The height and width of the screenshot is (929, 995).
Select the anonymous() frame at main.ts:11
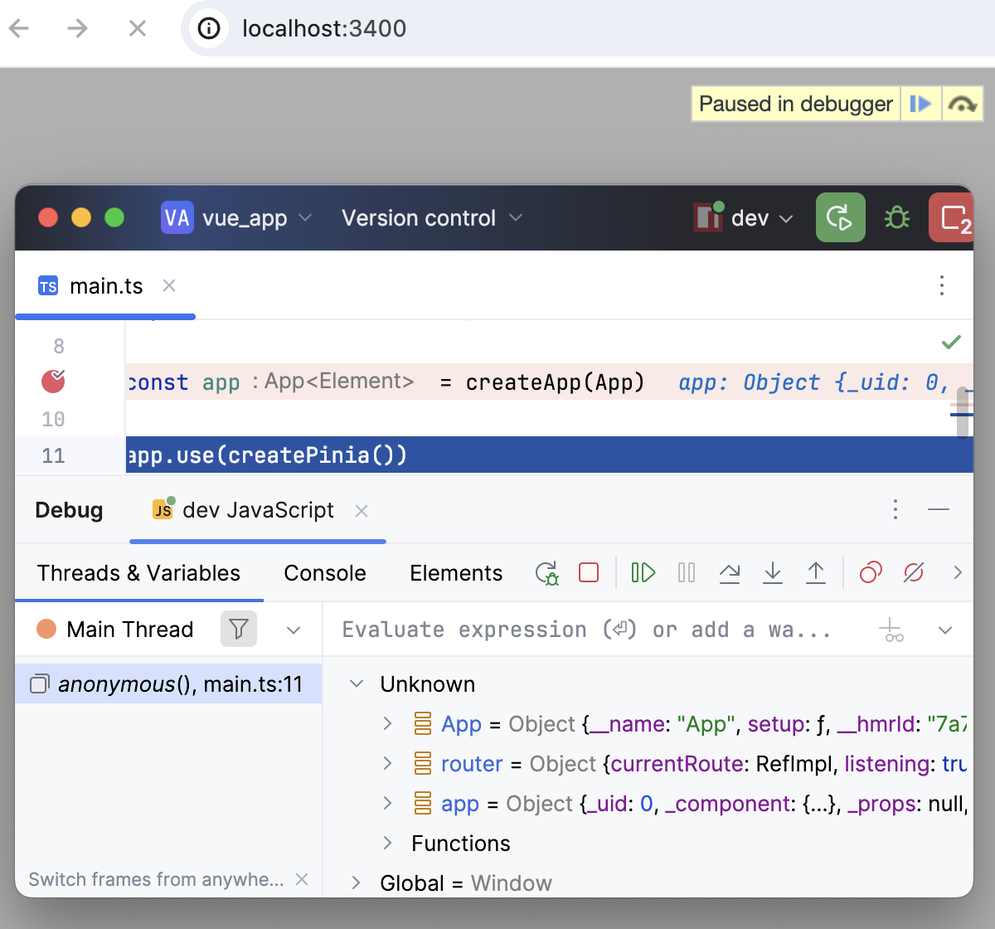coord(166,683)
